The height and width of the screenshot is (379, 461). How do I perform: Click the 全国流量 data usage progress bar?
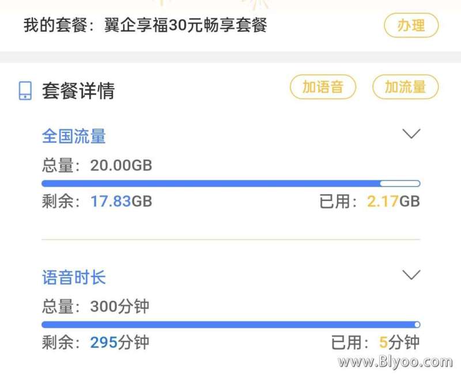(231, 184)
